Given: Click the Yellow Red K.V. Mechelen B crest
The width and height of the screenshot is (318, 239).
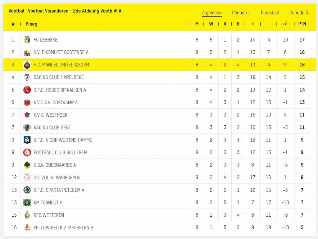Looking at the screenshot, I should [x=27, y=228].
